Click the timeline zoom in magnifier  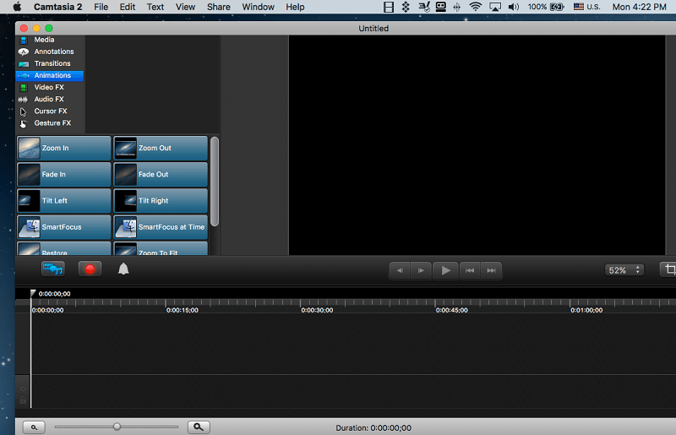tap(199, 427)
